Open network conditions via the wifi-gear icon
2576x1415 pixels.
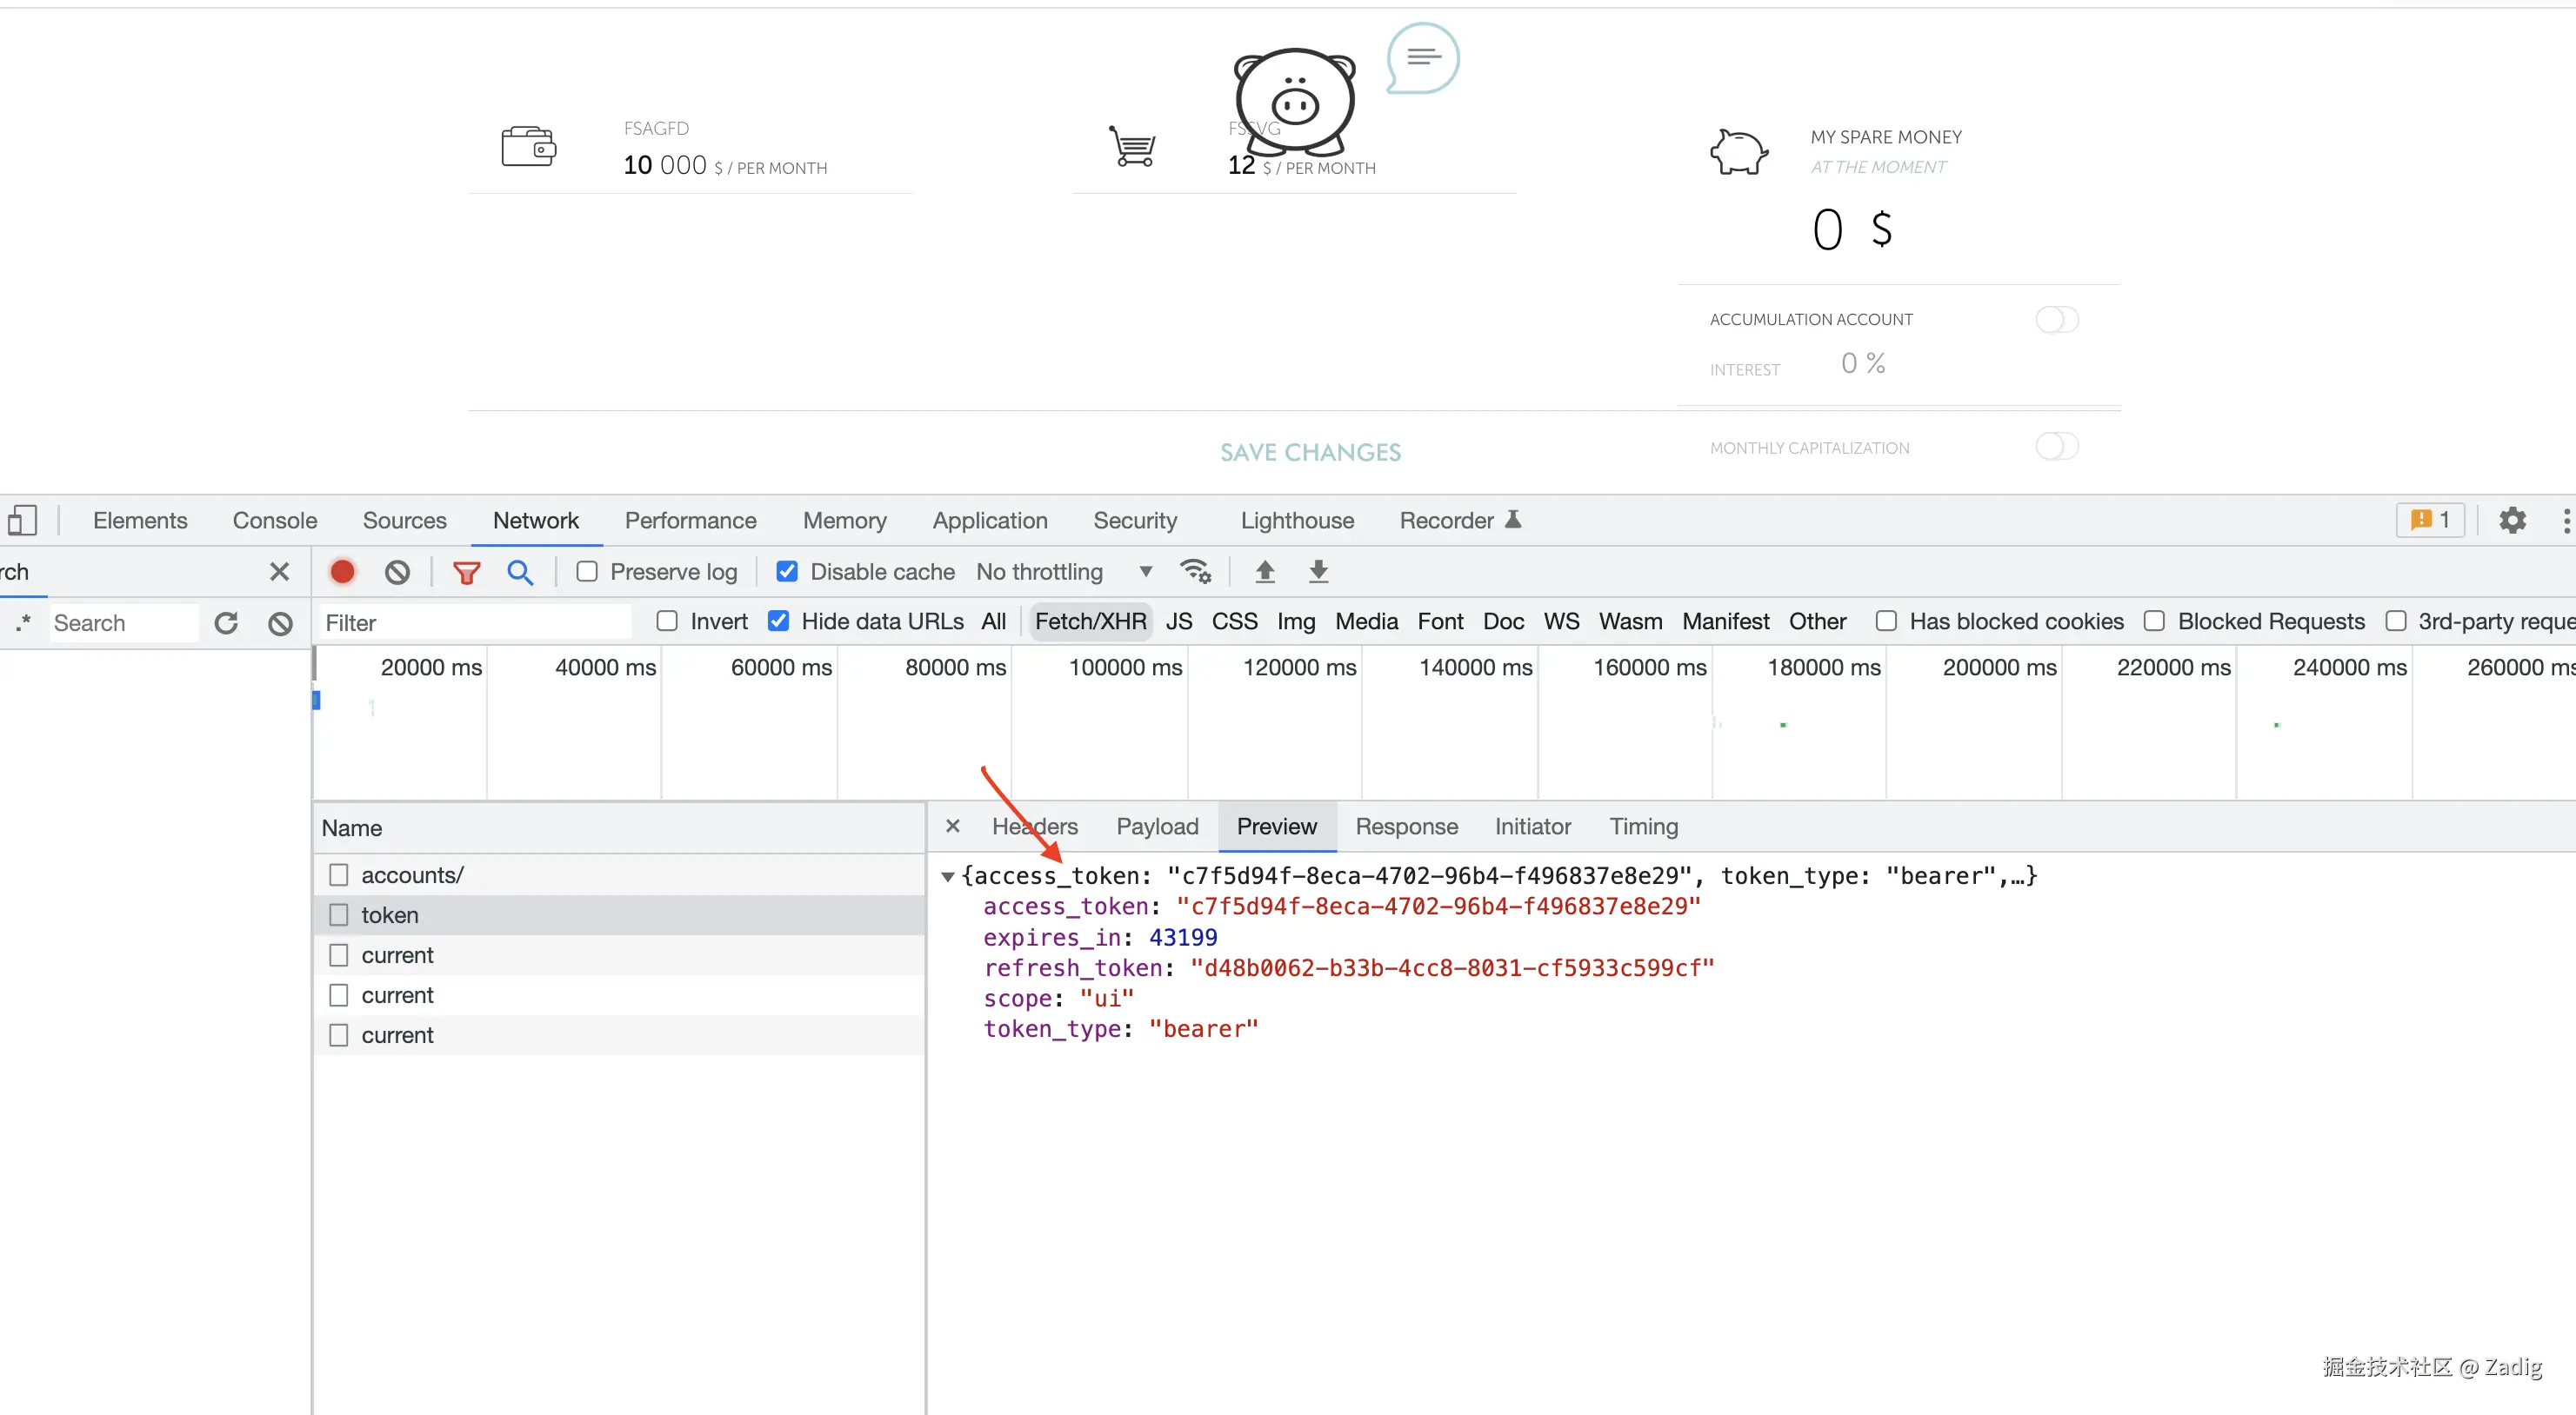(1195, 572)
